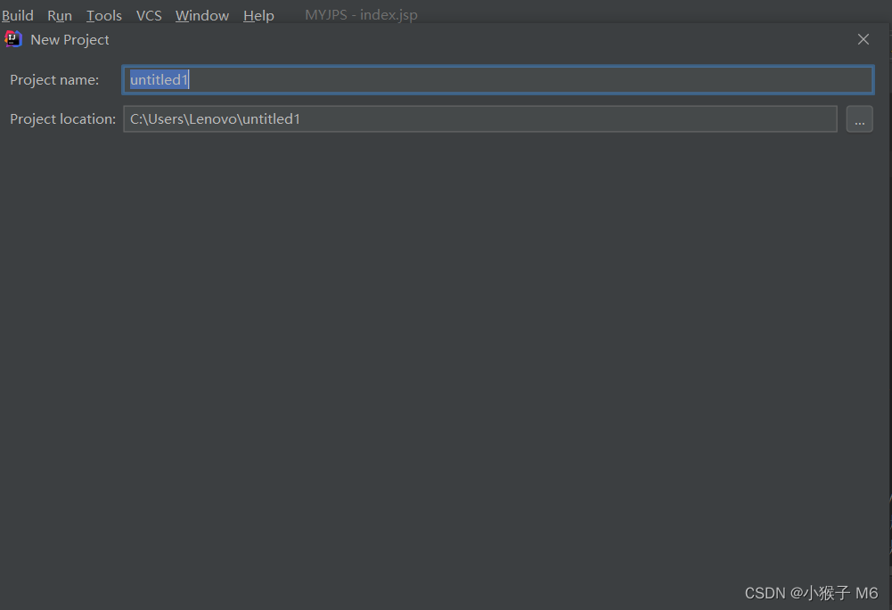The width and height of the screenshot is (892, 610).
Task: Open the Tools menu
Action: 104,15
